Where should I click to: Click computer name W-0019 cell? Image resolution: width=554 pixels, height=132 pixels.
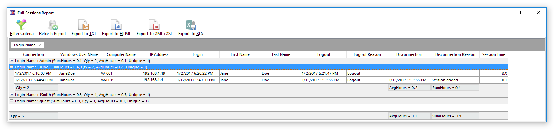(121, 80)
